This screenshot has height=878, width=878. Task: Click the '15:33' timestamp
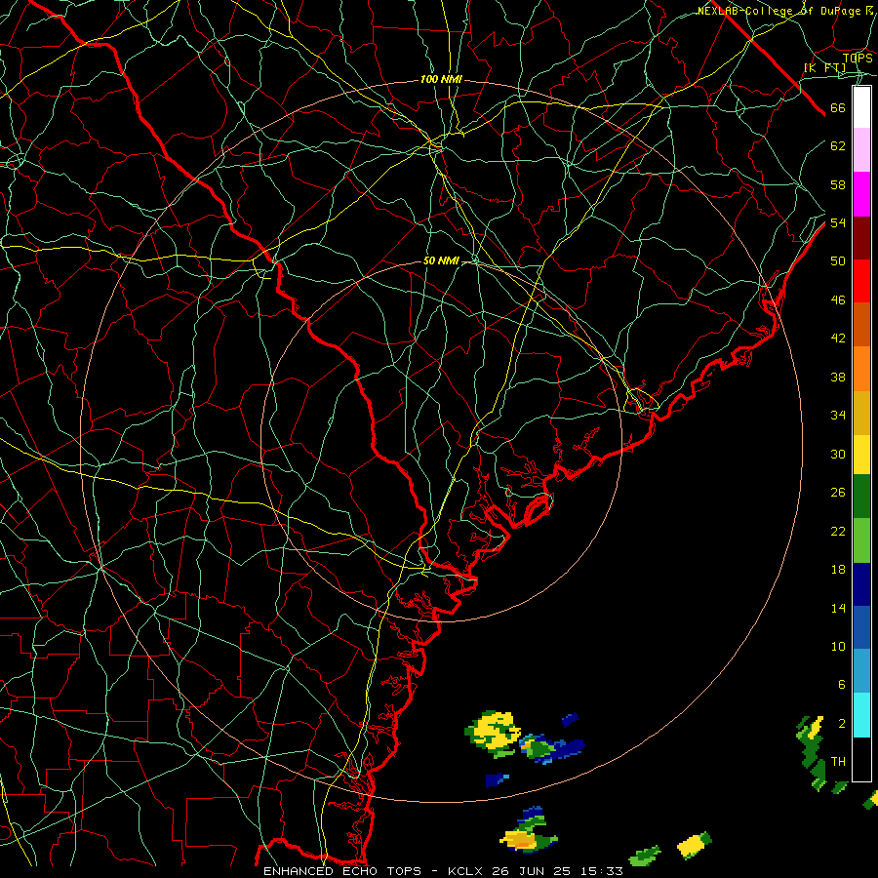tap(604, 871)
